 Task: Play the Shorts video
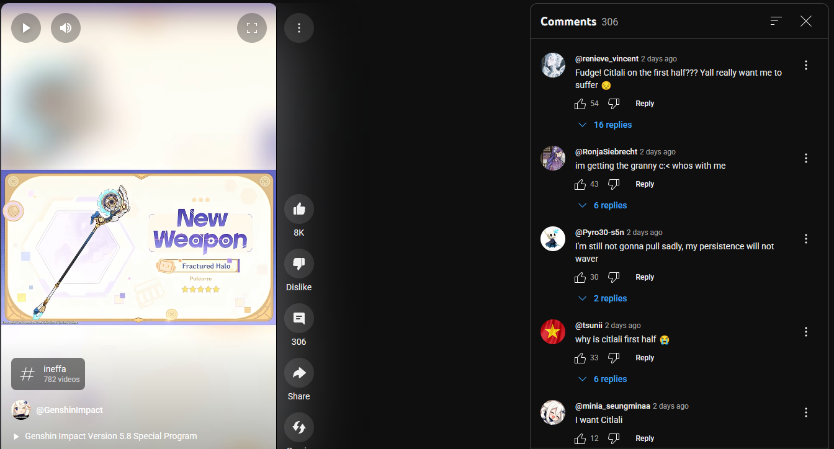(26, 28)
